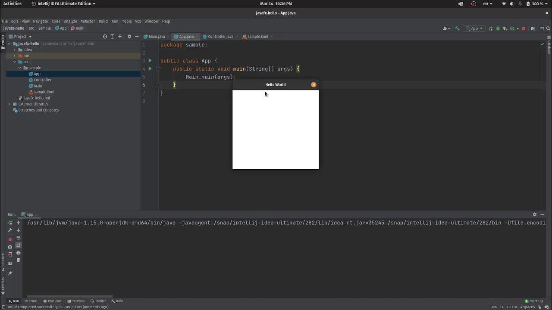Screen dimensions: 552x310
Task: Collapse the src folder
Action: [x=14, y=62]
